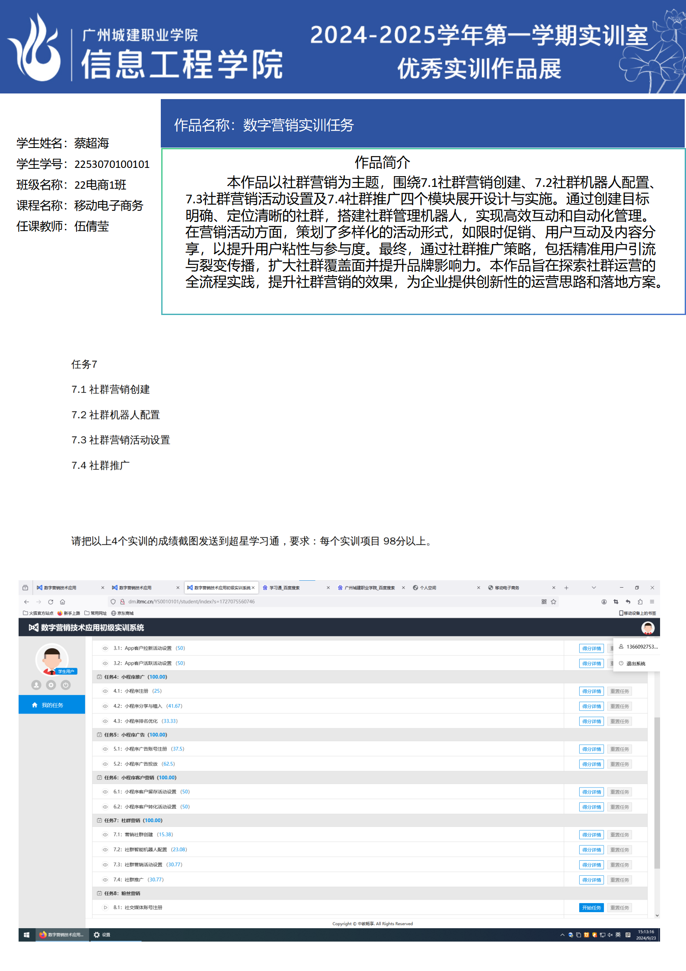The width and height of the screenshot is (686, 971).
Task: Click the eye icon beside 4.1 小程序注册
Action: pos(105,691)
